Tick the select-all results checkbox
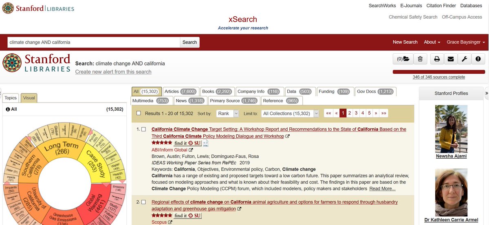Image resolution: width=489 pixels, height=225 pixels. pos(139,114)
